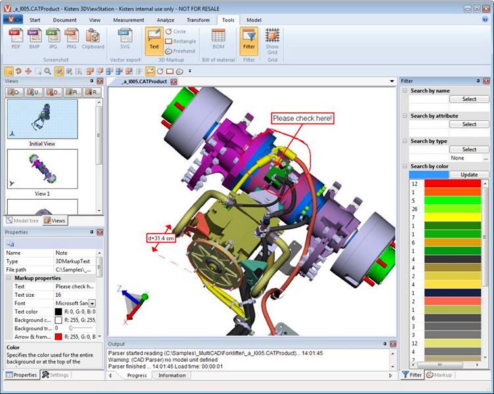
Task: Click the text markup icon in quick toolbar
Action: tap(150, 72)
